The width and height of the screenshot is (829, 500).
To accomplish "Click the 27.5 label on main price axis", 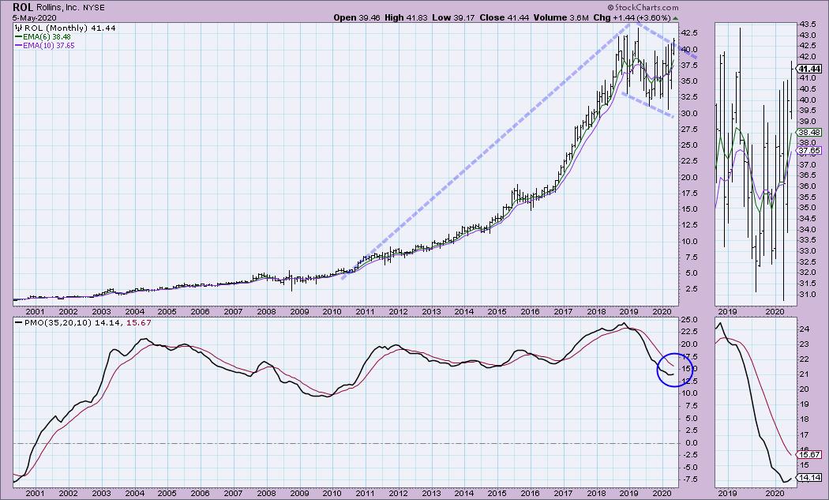I will click(689, 129).
